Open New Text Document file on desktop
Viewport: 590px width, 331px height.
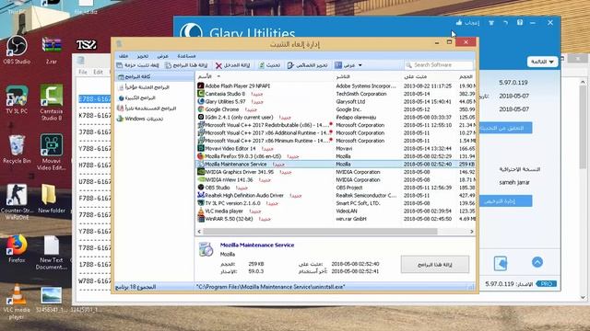(x=52, y=252)
